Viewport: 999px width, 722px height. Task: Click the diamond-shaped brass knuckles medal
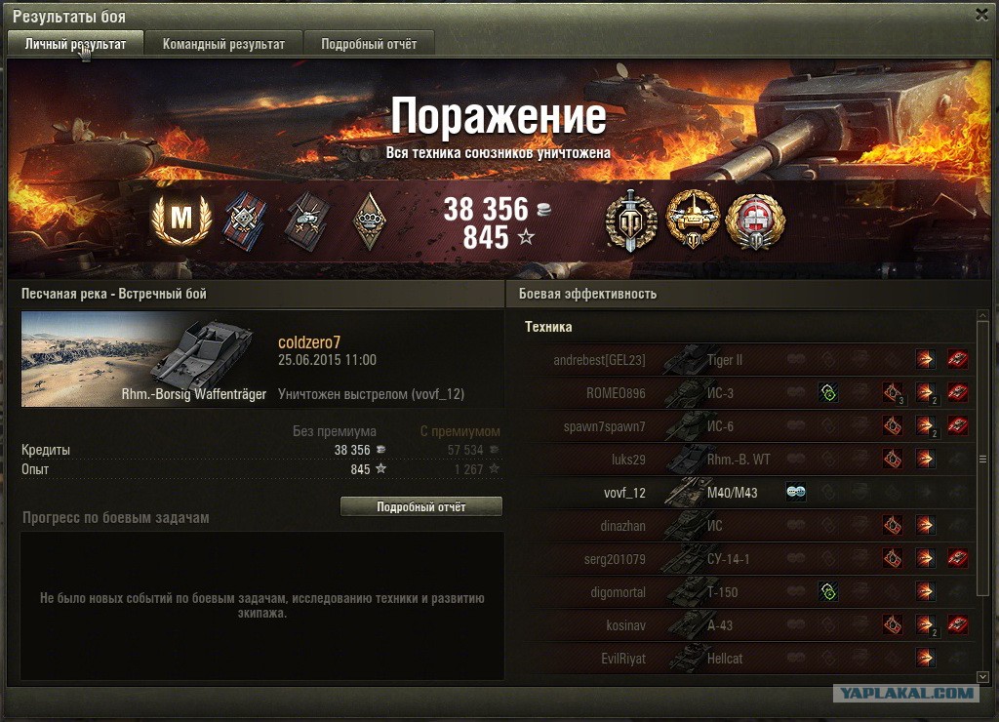369,220
